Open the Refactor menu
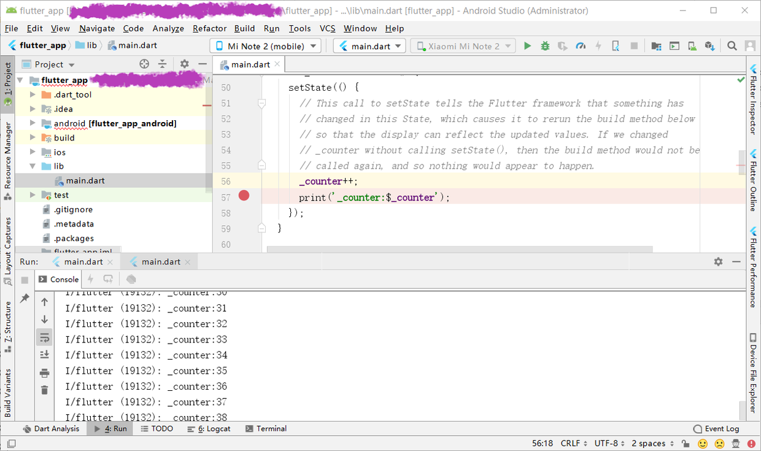Screen dimensions: 761x451 point(209,28)
